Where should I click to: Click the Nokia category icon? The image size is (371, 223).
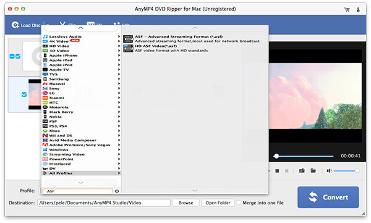pos(45,116)
